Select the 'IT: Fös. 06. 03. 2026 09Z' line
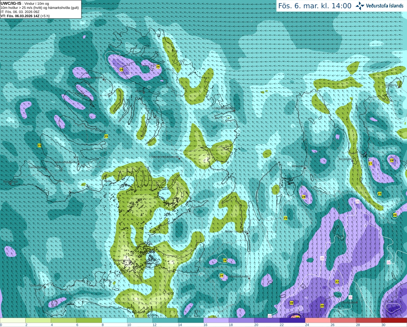 pos(20,12)
